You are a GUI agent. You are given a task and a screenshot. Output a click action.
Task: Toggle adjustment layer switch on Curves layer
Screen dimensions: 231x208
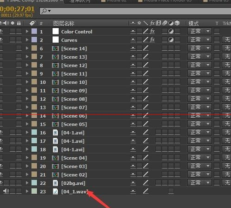(x=171, y=40)
